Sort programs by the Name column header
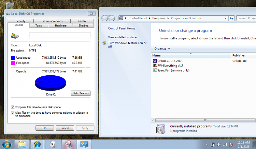The image size is (256, 149). 191,55
